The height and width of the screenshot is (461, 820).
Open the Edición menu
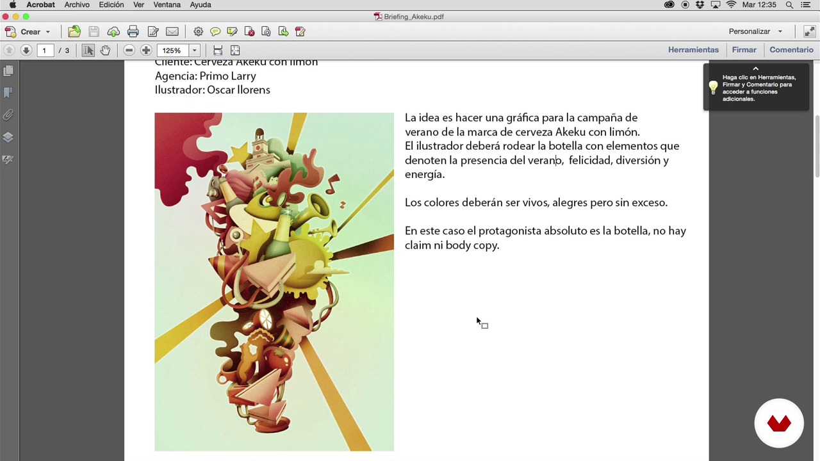111,4
